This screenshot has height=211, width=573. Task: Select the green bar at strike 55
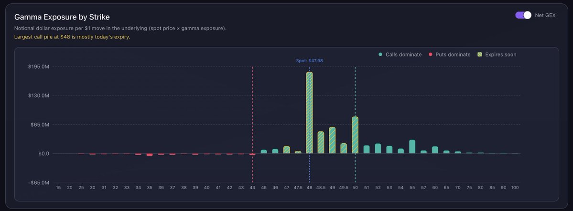[412, 147]
